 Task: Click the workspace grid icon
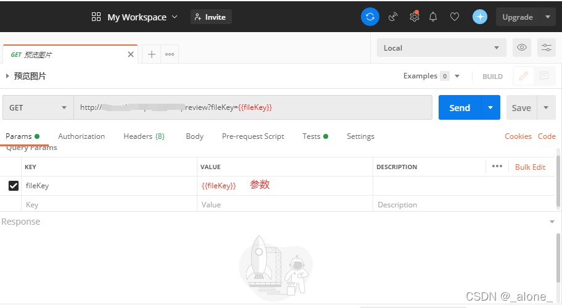point(96,17)
